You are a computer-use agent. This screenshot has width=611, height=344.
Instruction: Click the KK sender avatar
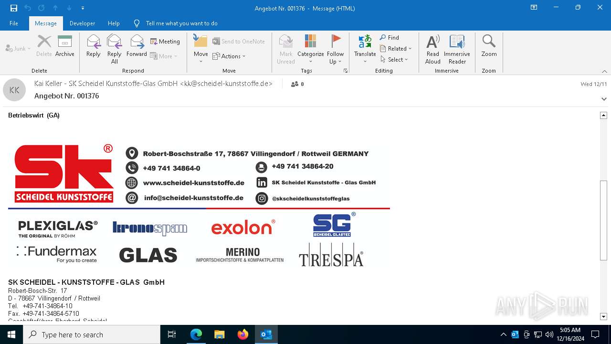click(14, 90)
